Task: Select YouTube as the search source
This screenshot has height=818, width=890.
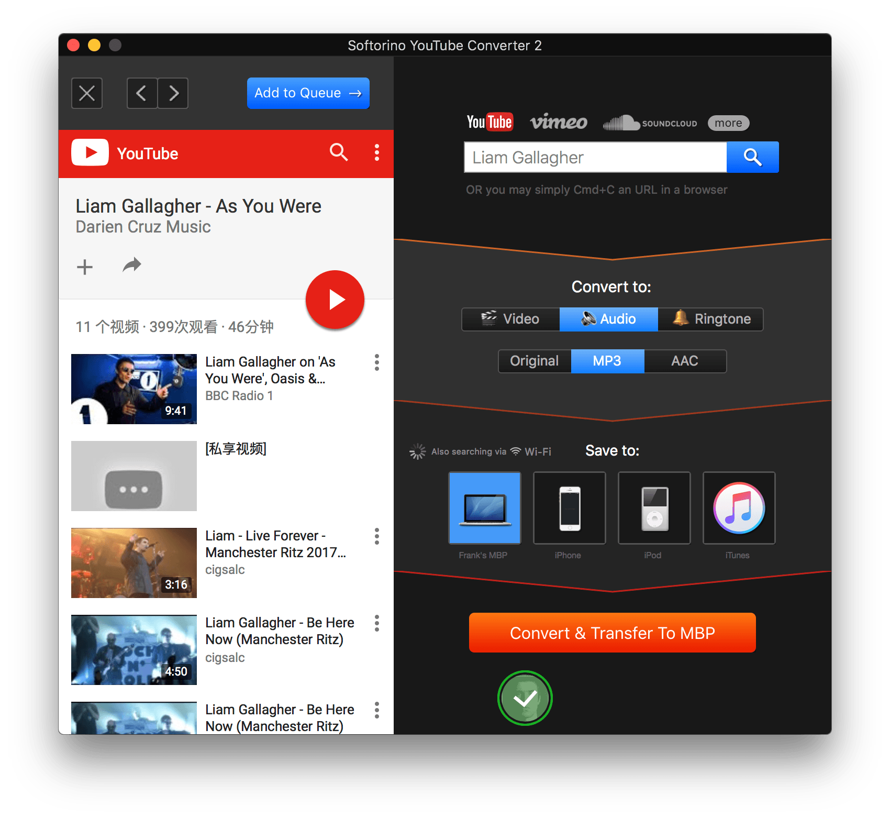Action: (x=490, y=122)
